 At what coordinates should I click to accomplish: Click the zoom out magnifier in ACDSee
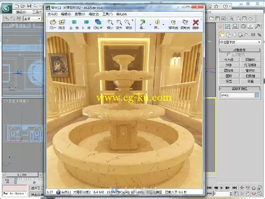pos(110,22)
